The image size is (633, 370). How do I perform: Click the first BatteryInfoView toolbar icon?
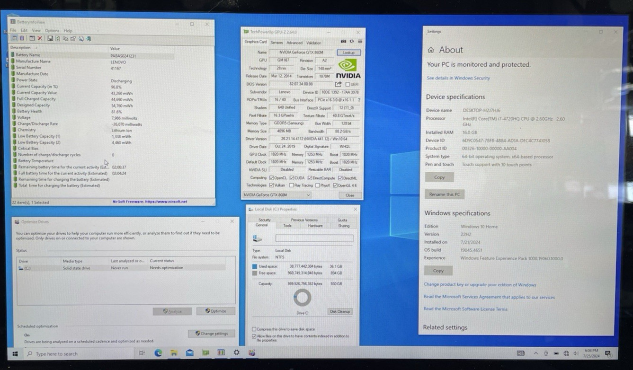pos(14,38)
